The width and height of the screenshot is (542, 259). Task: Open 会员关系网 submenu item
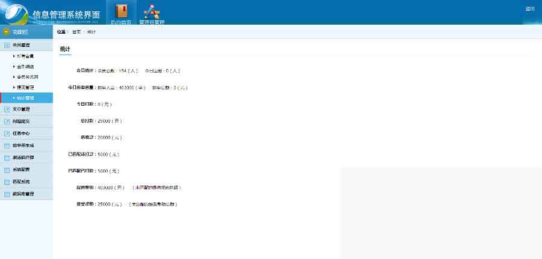(27, 77)
